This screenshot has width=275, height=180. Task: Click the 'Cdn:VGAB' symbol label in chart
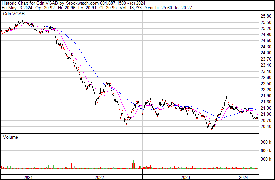point(14,14)
